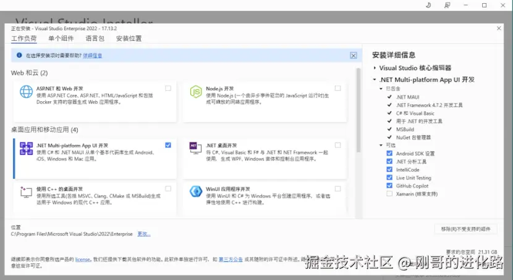The height and width of the screenshot is (280, 513).
Task: Enable the C++ desktop development workload
Action: [x=168, y=189]
